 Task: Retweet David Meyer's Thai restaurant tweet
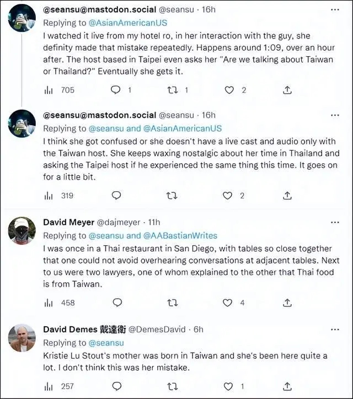point(172,303)
